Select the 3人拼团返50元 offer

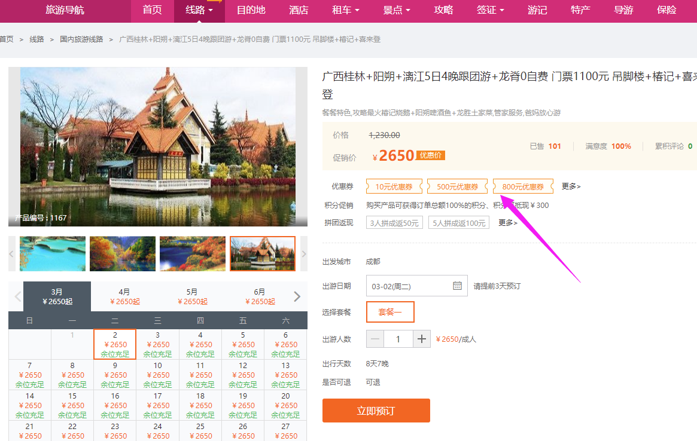click(x=394, y=222)
